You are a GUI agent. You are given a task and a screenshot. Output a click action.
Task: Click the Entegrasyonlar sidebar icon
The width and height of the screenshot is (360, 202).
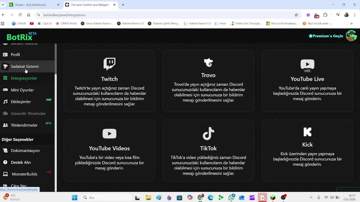coord(5,78)
